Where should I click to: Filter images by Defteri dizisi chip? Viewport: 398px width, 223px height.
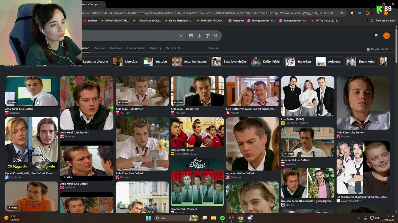(x=267, y=62)
